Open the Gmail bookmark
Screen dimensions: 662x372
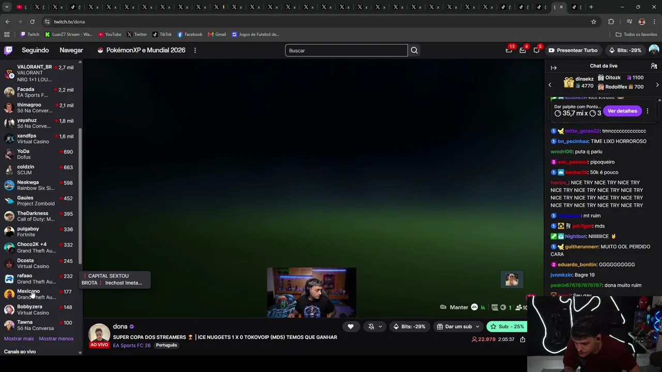217,35
